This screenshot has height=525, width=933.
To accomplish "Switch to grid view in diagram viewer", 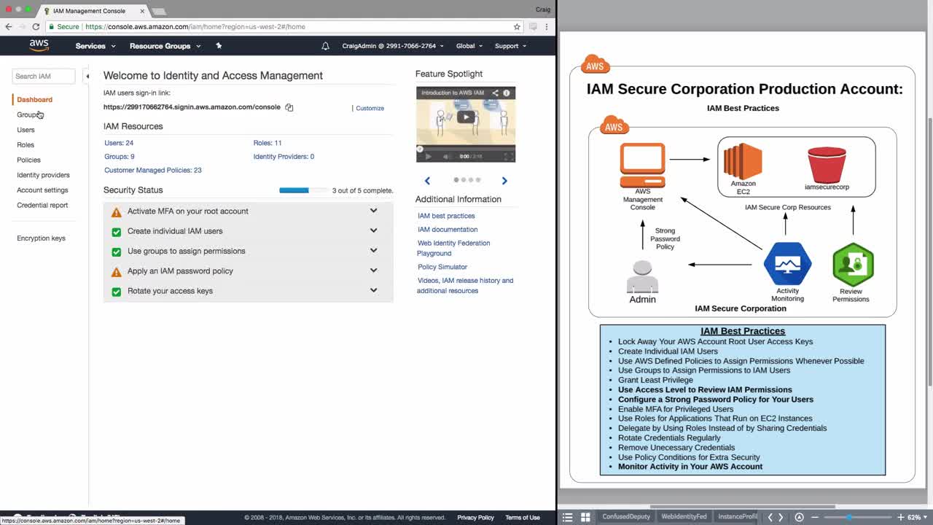I will tap(585, 517).
